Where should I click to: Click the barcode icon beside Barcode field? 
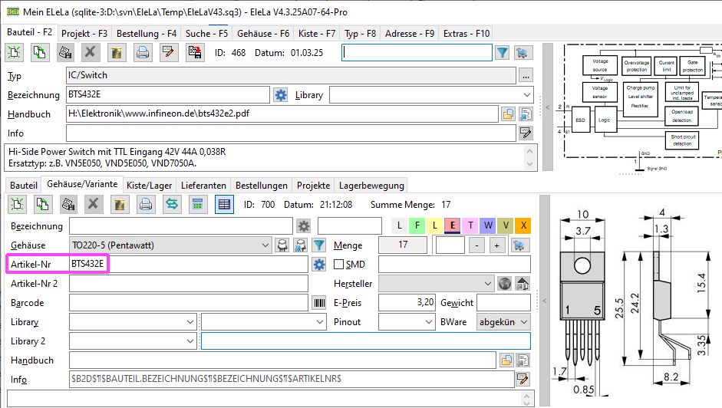point(319,303)
